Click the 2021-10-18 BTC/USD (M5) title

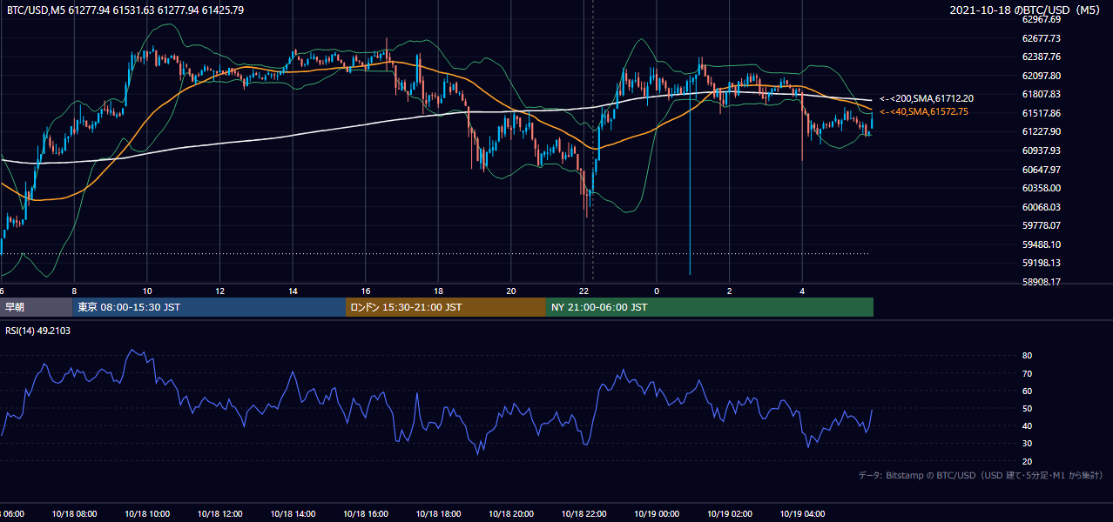pyautogui.click(x=1025, y=10)
